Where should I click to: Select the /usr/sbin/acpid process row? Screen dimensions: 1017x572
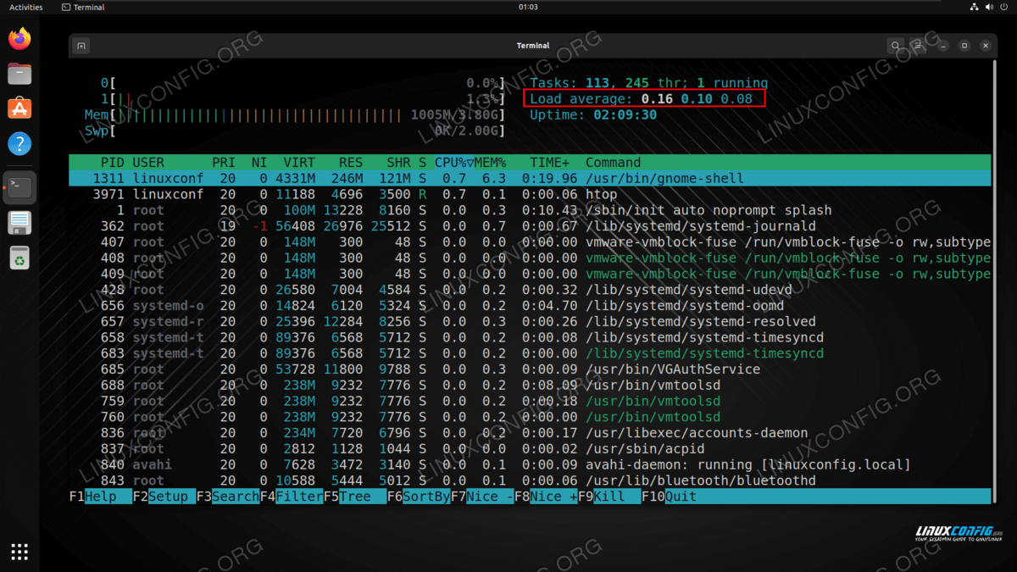point(530,449)
